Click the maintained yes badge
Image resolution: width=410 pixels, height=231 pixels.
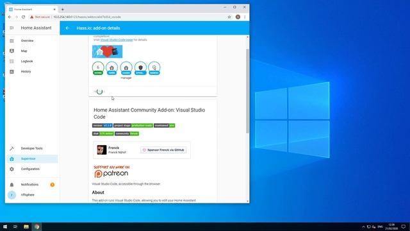pos(165,126)
